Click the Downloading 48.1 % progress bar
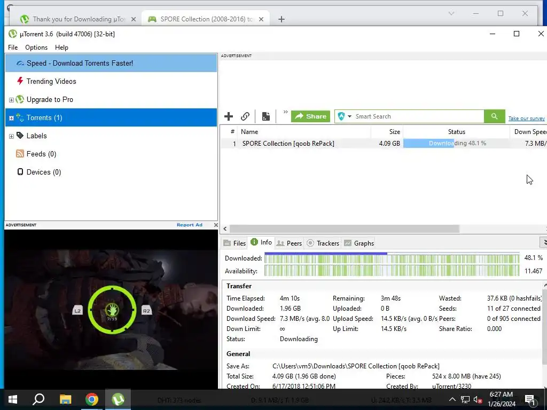Screen dimensions: 547x410 pyautogui.click(x=456, y=143)
